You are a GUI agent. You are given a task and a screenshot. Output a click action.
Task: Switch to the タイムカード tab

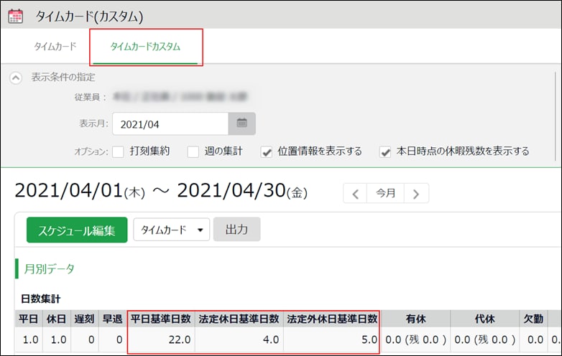[55, 47]
